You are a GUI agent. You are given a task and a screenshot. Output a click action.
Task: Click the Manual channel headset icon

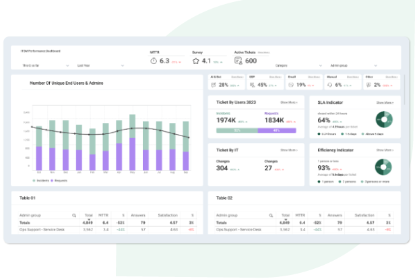click(329, 85)
